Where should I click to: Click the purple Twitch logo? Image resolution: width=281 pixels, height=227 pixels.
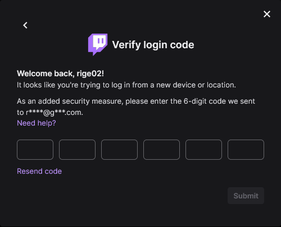pos(98,44)
